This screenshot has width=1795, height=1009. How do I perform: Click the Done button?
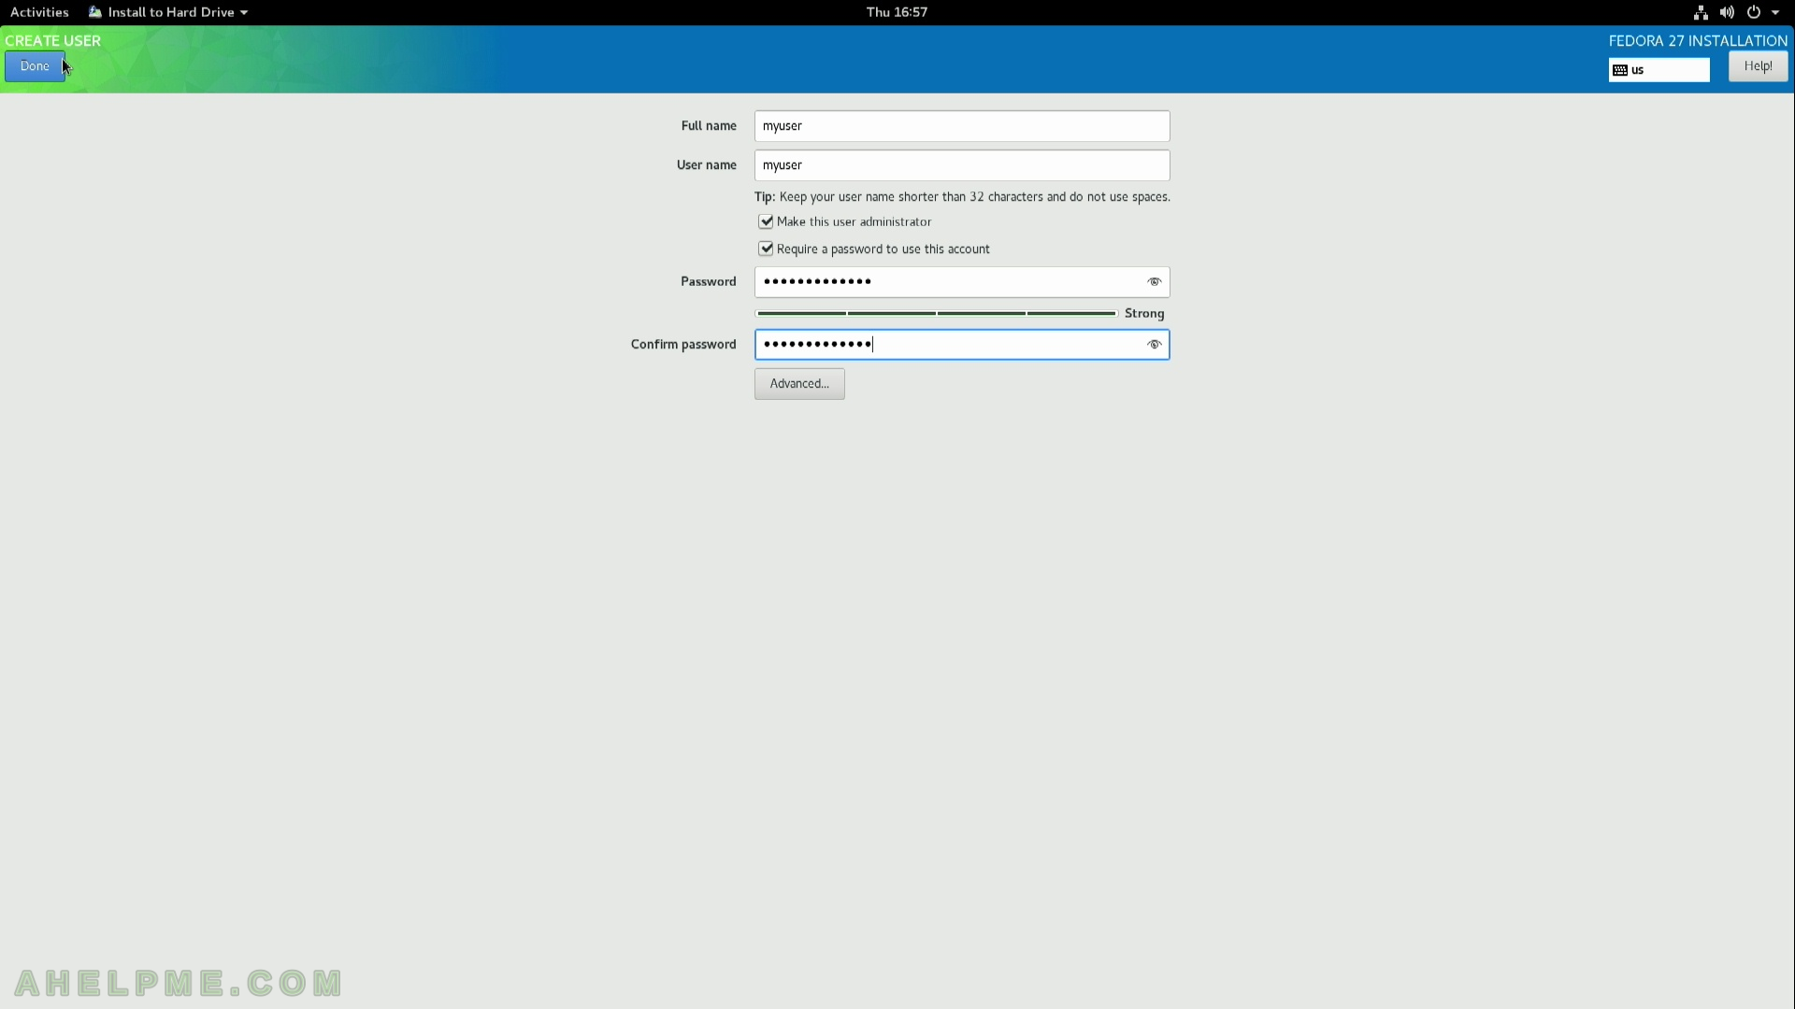pos(35,66)
